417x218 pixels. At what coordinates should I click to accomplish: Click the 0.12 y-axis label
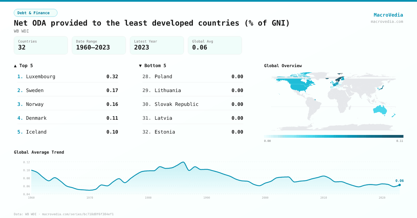pos(26,162)
